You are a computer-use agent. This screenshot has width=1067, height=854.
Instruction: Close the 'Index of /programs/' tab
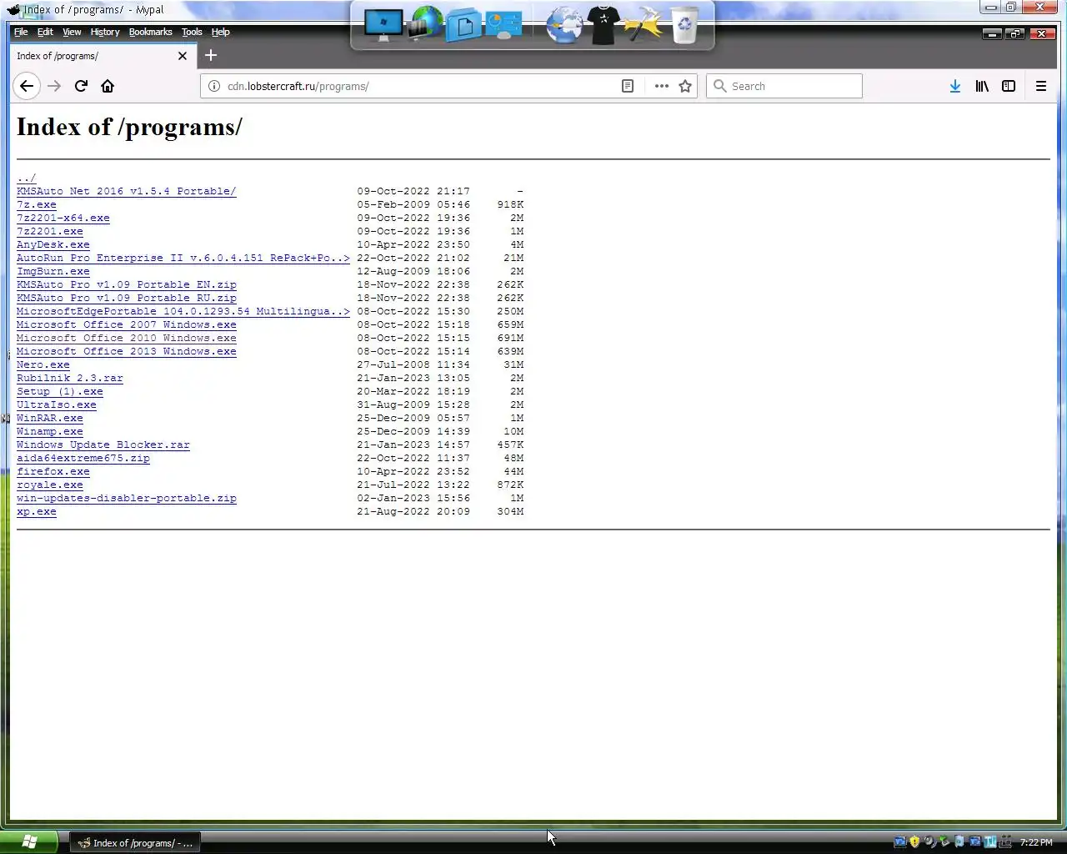pyautogui.click(x=183, y=56)
